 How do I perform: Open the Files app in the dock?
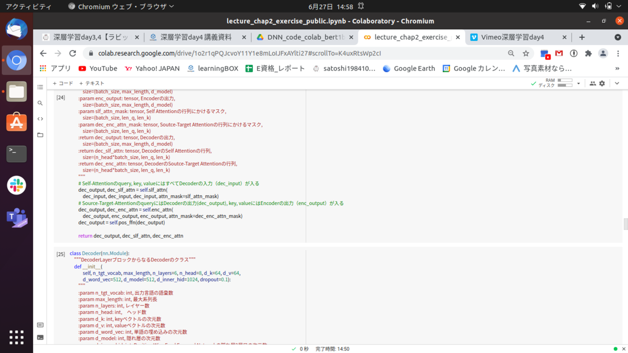pos(17,92)
